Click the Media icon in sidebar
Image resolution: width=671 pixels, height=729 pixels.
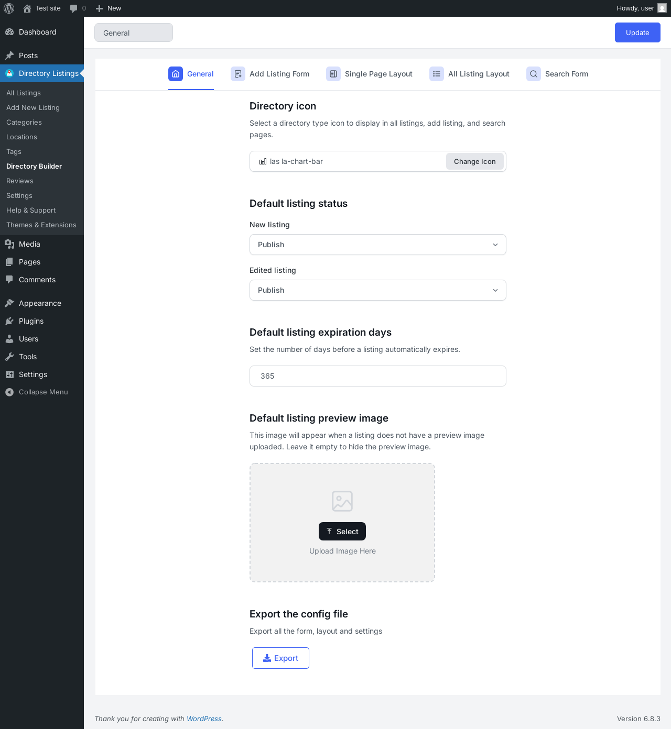coord(9,244)
